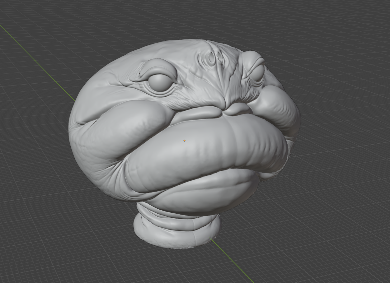This screenshot has height=283, width=390.
Task: Click the orange object origin dot
Action: click(184, 141)
